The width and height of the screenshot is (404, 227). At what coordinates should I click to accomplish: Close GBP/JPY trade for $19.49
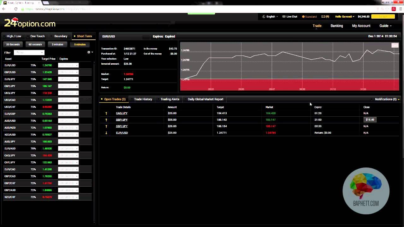370,120
